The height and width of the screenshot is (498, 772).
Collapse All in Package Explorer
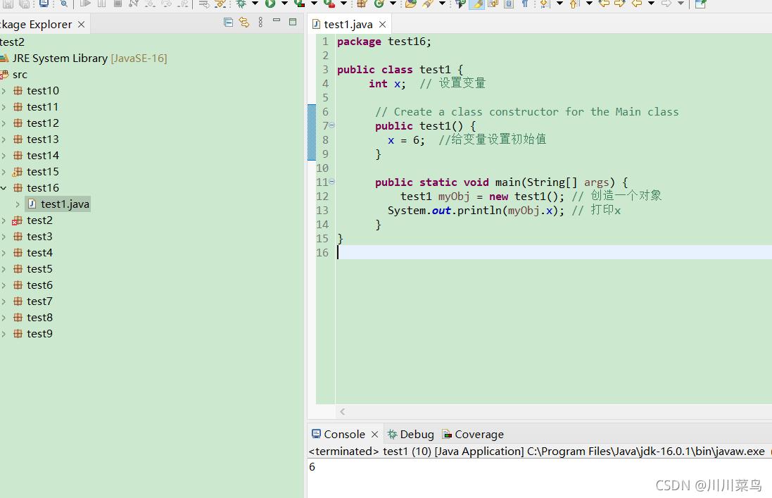[x=228, y=22]
